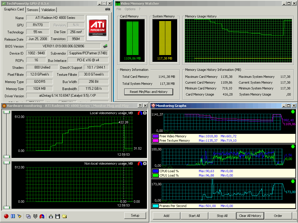
Task: Click the Free Texture Memory magenta color swatch
Action: click(155, 141)
